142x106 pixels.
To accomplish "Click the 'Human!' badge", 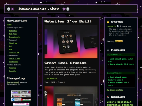I will tap(16, 96).
